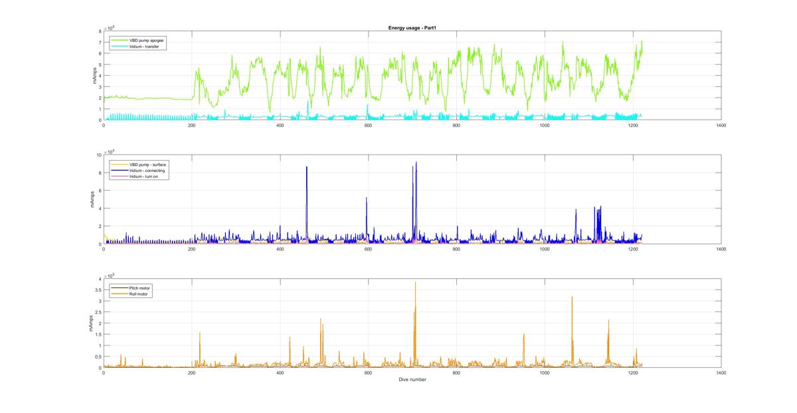Click the 'Energy usage - Part1' chart title
797x413 pixels.
[412, 27]
